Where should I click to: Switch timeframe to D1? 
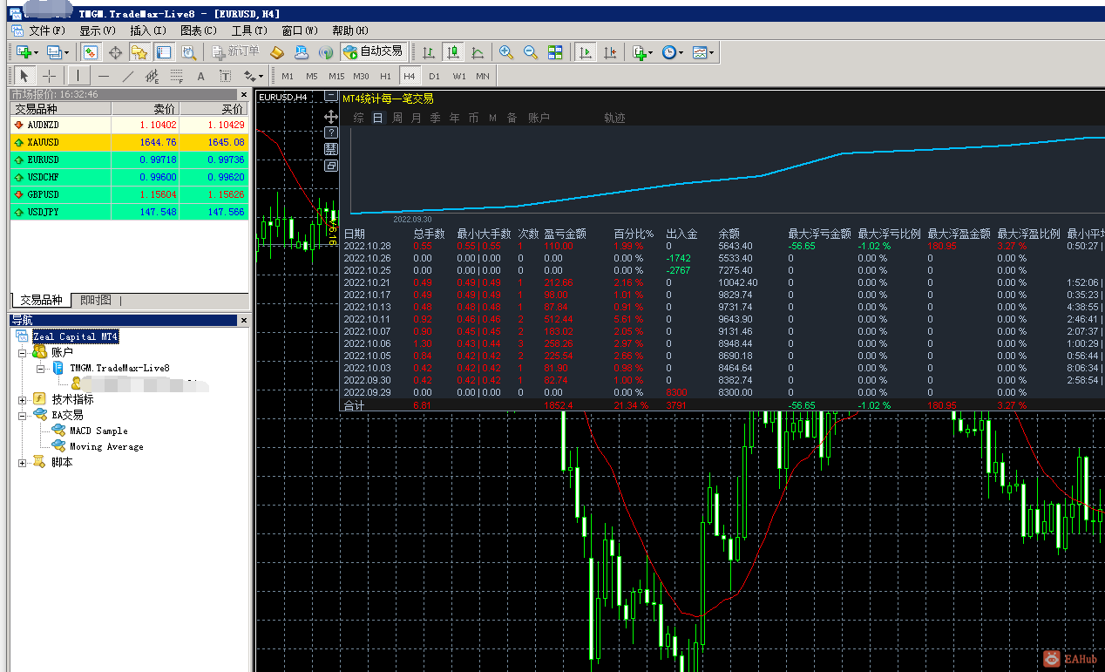coord(434,76)
